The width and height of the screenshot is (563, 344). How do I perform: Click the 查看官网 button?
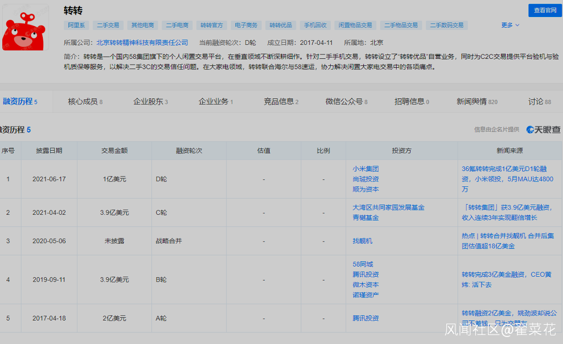point(545,10)
